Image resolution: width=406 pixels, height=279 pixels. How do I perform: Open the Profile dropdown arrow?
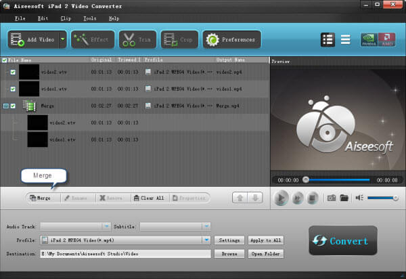tap(206, 240)
